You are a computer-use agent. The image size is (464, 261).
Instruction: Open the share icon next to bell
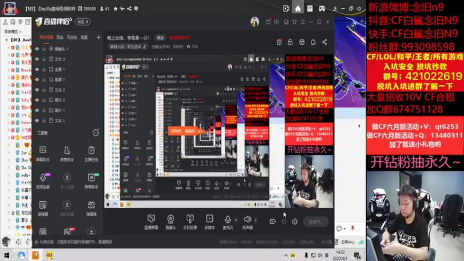[x=325, y=42]
